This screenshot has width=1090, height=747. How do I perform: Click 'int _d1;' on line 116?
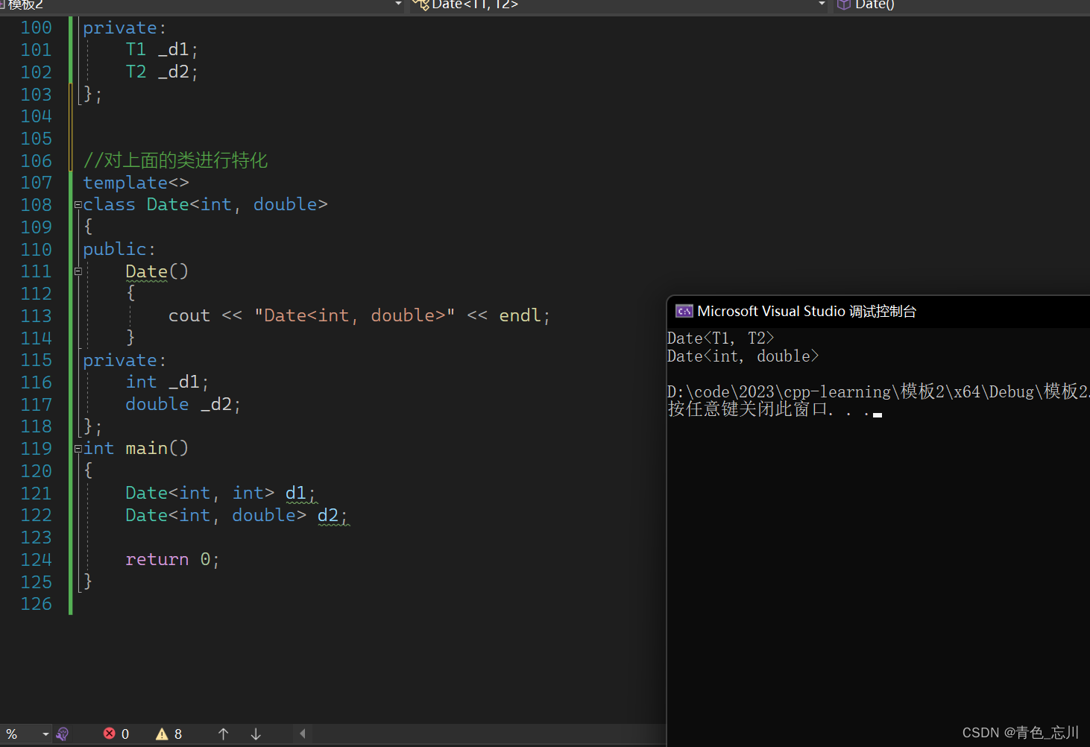(167, 382)
